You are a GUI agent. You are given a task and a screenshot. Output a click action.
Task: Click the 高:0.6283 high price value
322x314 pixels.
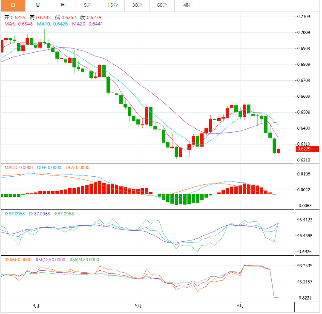[x=40, y=17]
